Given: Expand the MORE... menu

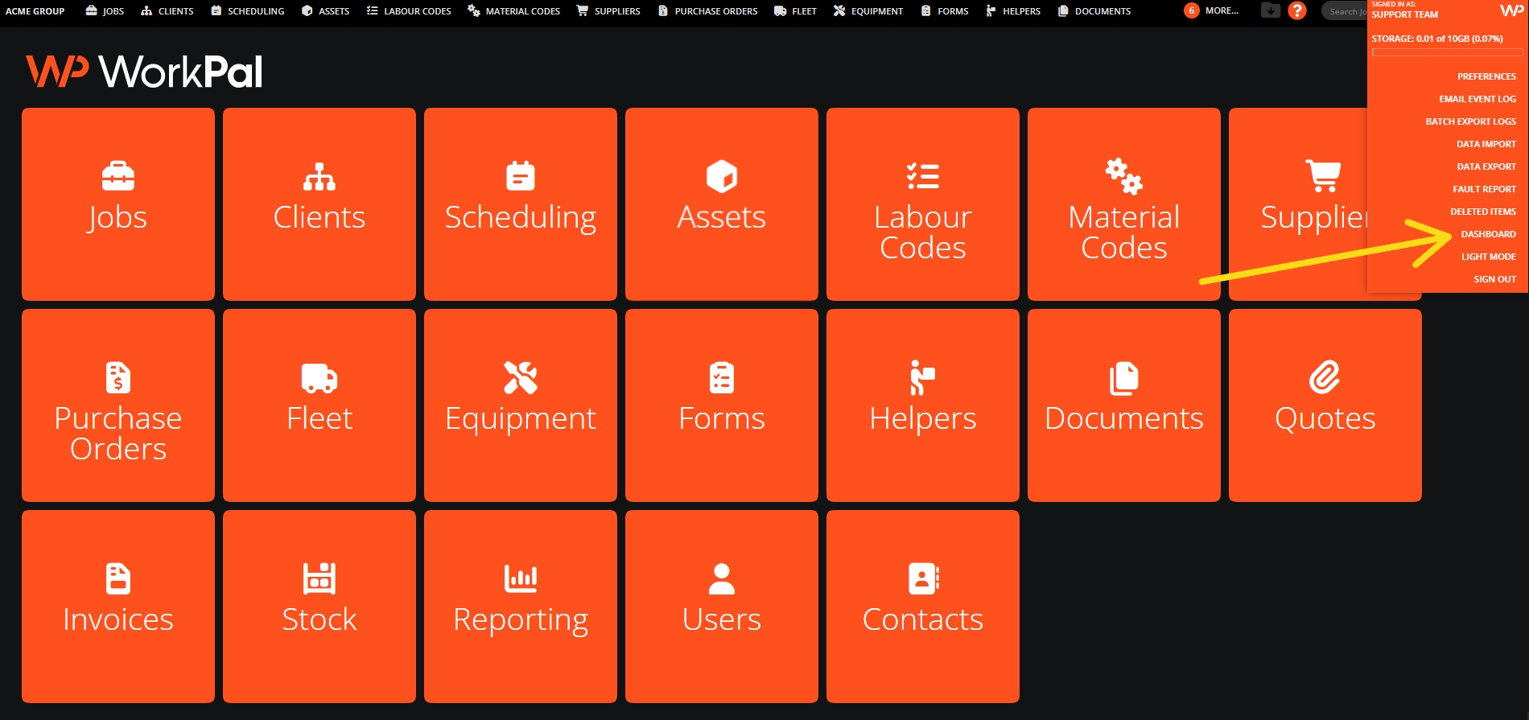Looking at the screenshot, I should (1222, 10).
